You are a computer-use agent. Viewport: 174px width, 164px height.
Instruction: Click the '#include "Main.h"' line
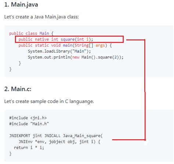(29, 124)
